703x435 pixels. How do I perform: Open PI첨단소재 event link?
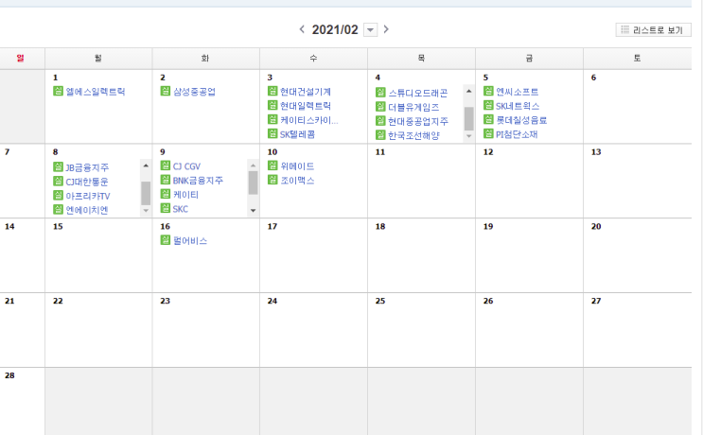pyautogui.click(x=517, y=134)
